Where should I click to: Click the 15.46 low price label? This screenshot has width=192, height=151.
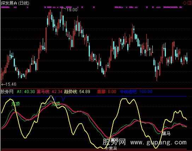tap(11, 84)
